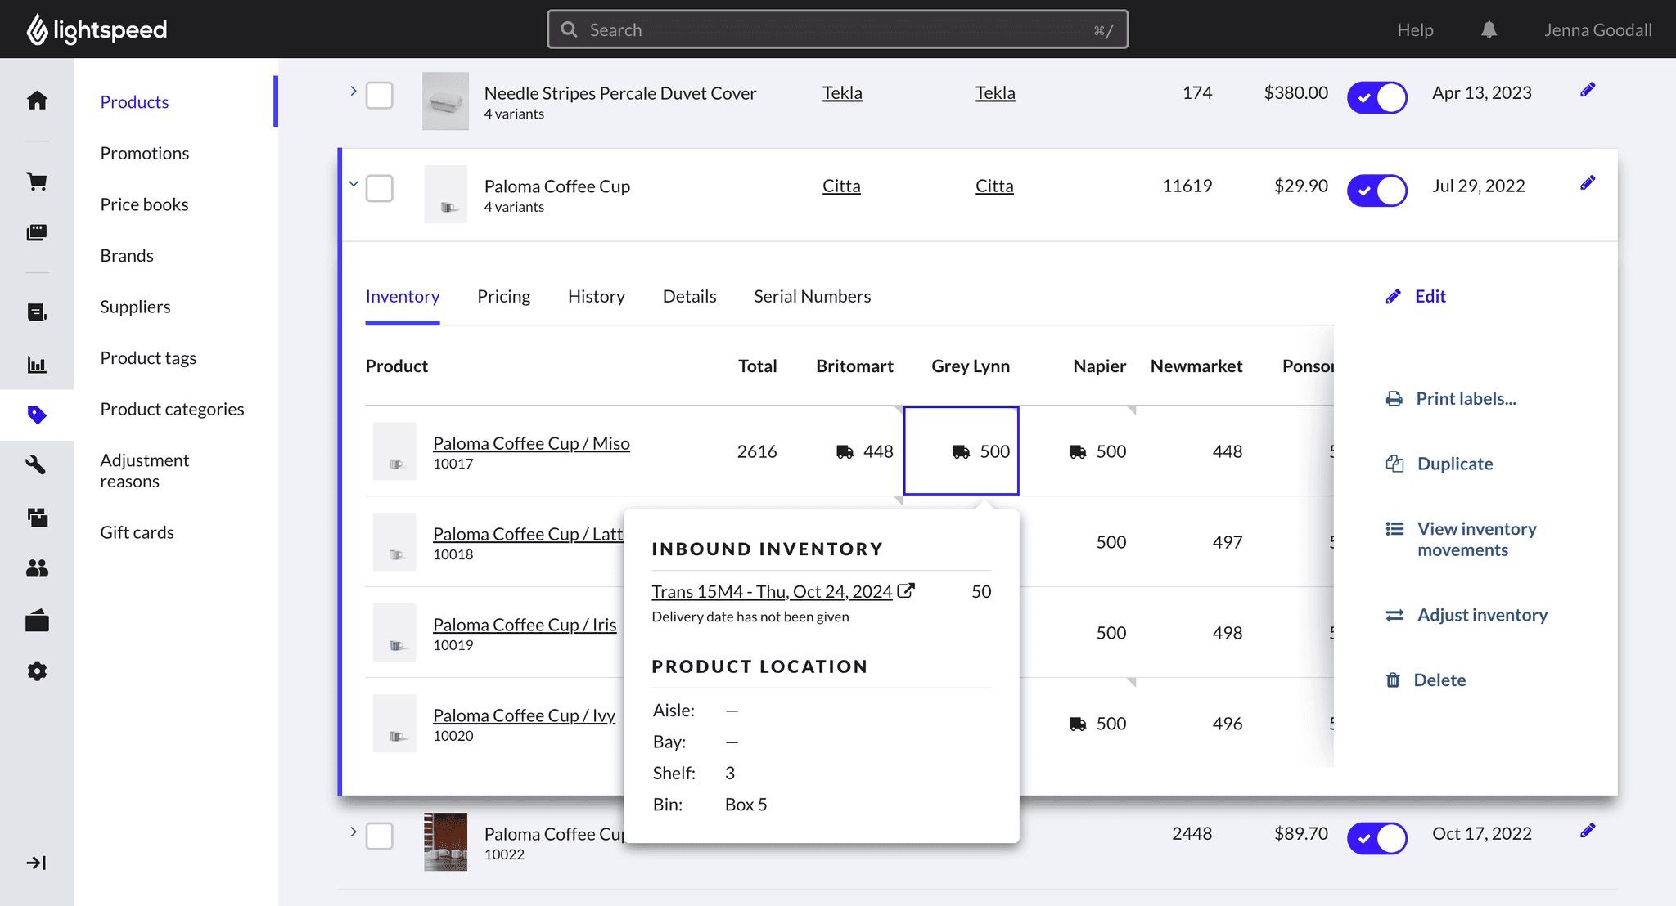This screenshot has width=1676, height=906.
Task: Toggle off Paloma Coffee Cup active switch
Action: (x=1376, y=191)
